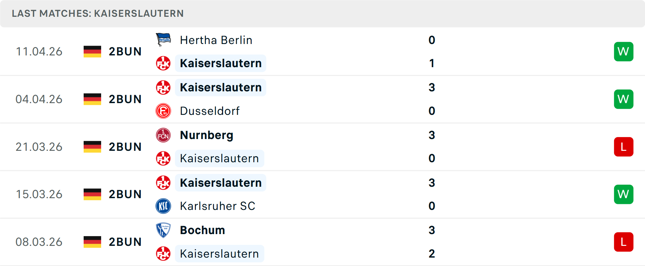Click the Kaiserslautern logo beside Dusseldorf fixture
The height and width of the screenshot is (266, 645).
pos(163,87)
